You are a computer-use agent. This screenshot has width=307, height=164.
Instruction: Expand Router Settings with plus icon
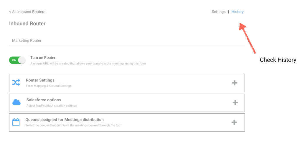[x=235, y=83]
